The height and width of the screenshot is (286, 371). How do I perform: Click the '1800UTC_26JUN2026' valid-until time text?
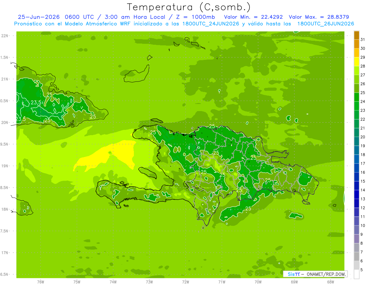click(326, 24)
